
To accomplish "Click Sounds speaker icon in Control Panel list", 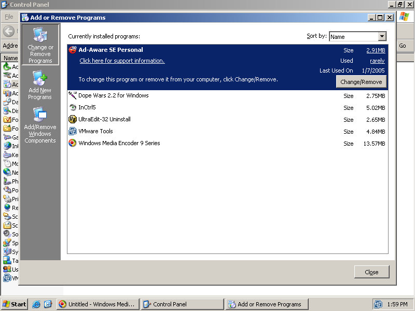I will click(7, 234).
